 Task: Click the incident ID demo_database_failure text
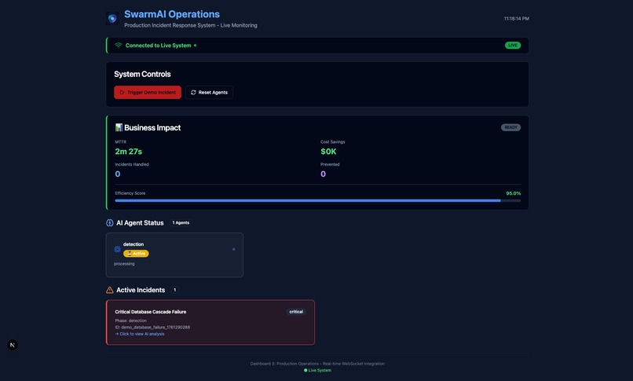pos(152,328)
